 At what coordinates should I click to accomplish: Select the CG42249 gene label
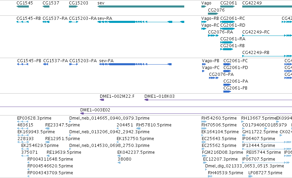[x=252, y=3]
